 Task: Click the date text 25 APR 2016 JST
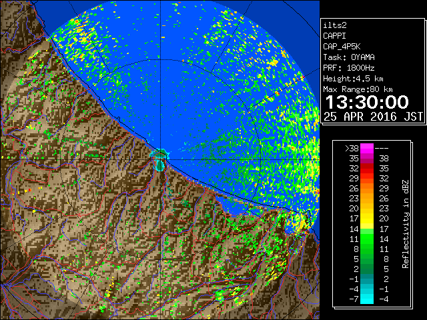pyautogui.click(x=373, y=117)
